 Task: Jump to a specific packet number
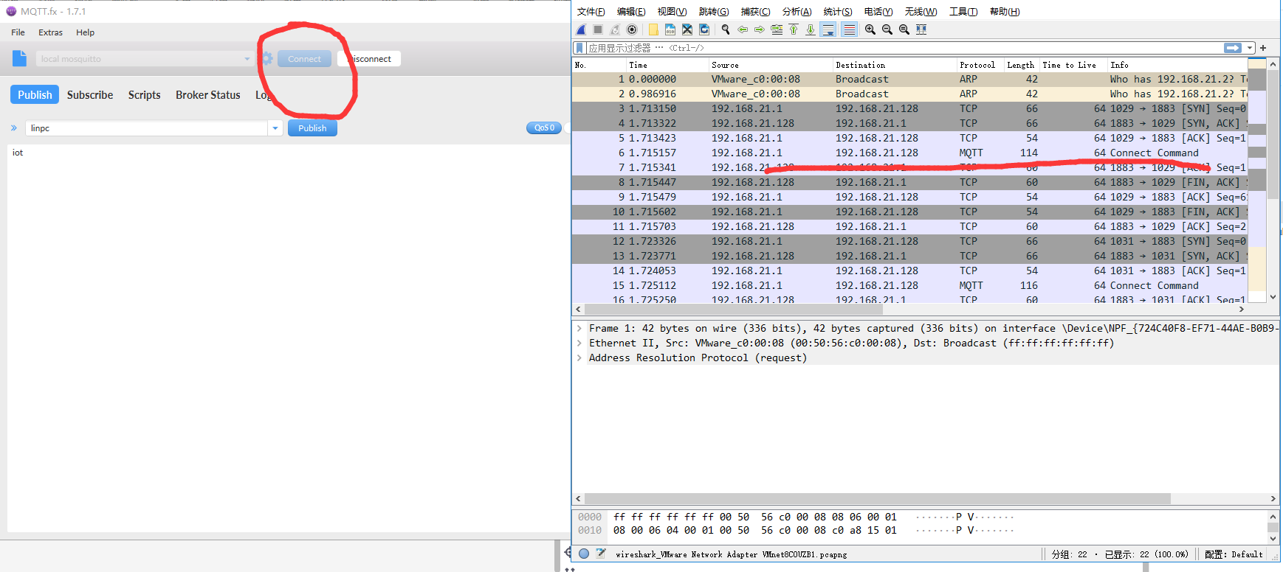(x=777, y=29)
